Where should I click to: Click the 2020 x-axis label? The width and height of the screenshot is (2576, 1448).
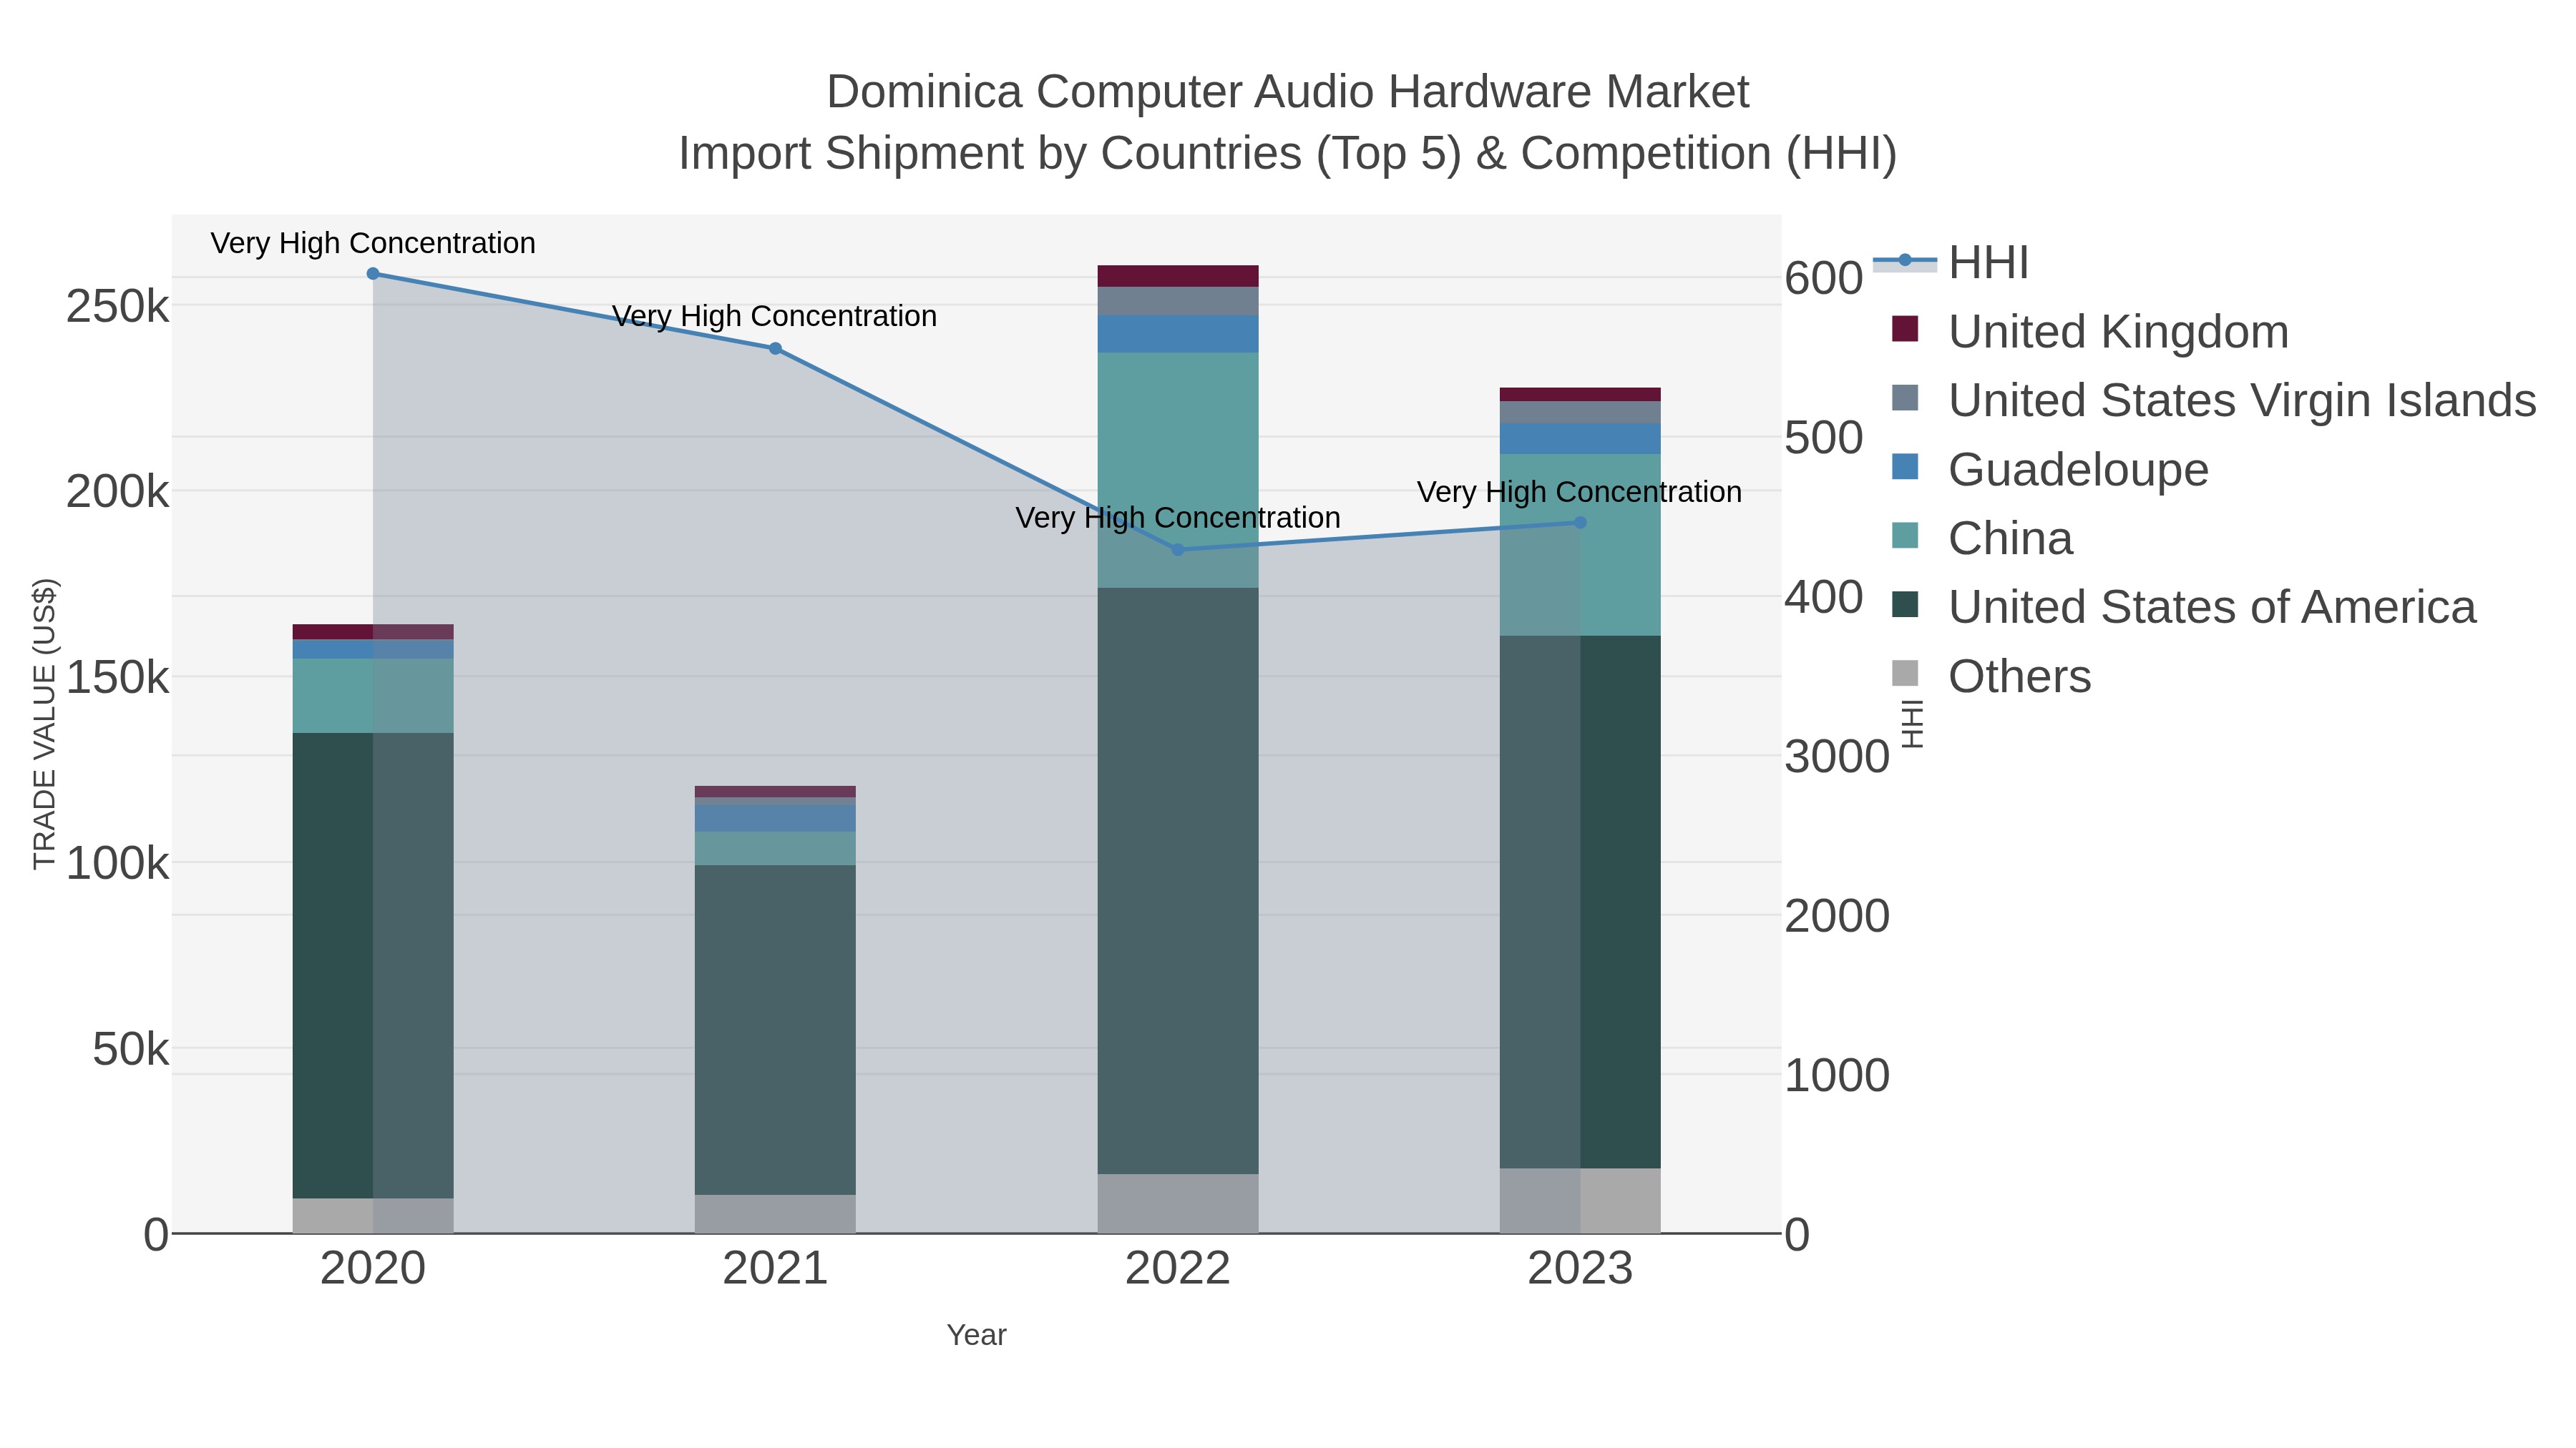[x=373, y=1269]
